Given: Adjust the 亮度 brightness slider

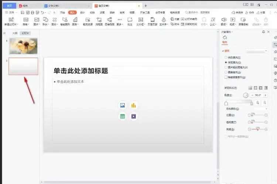Looking at the screenshot, I should (x=257, y=130).
